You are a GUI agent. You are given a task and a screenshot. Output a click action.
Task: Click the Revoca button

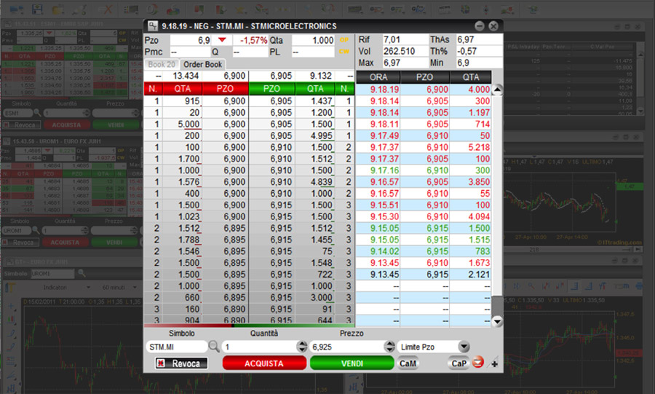181,363
